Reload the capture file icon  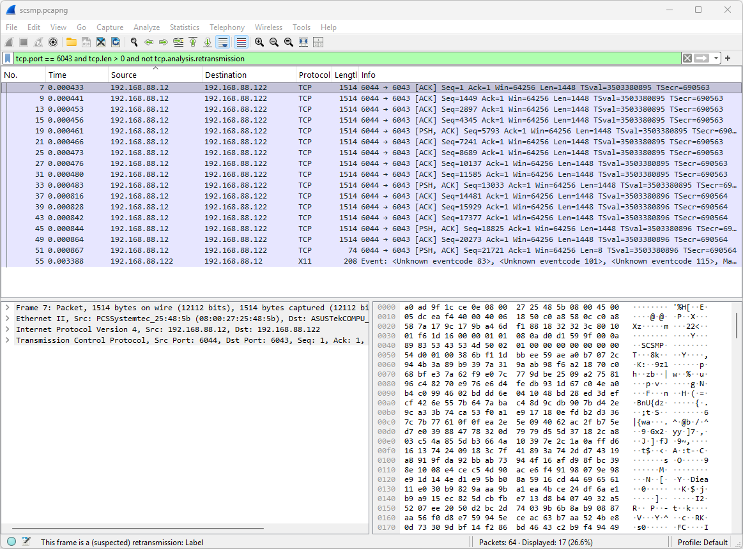[116, 42]
